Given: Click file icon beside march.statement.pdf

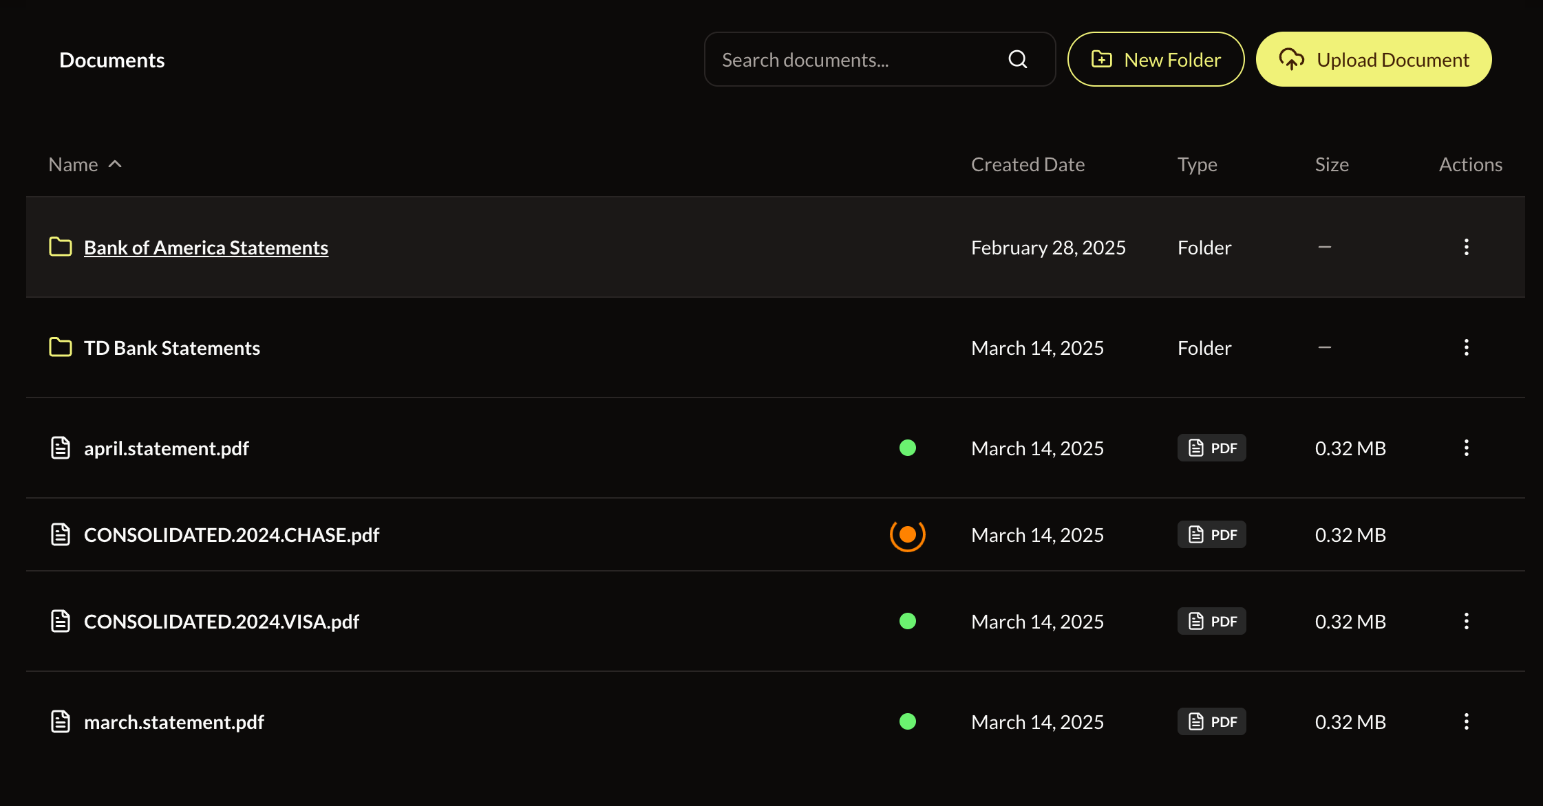Looking at the screenshot, I should click(61, 721).
